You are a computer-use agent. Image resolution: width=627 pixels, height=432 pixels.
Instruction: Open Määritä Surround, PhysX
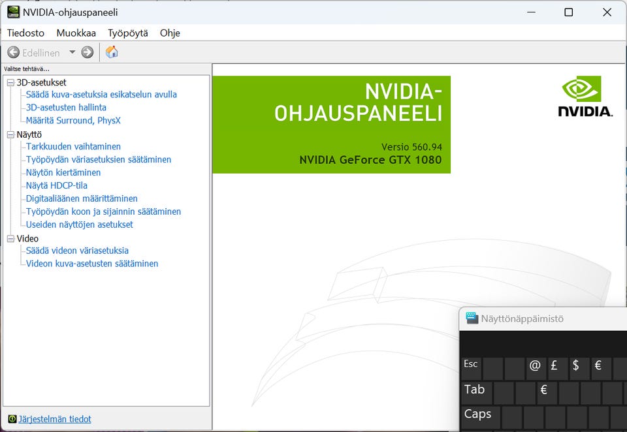(73, 120)
